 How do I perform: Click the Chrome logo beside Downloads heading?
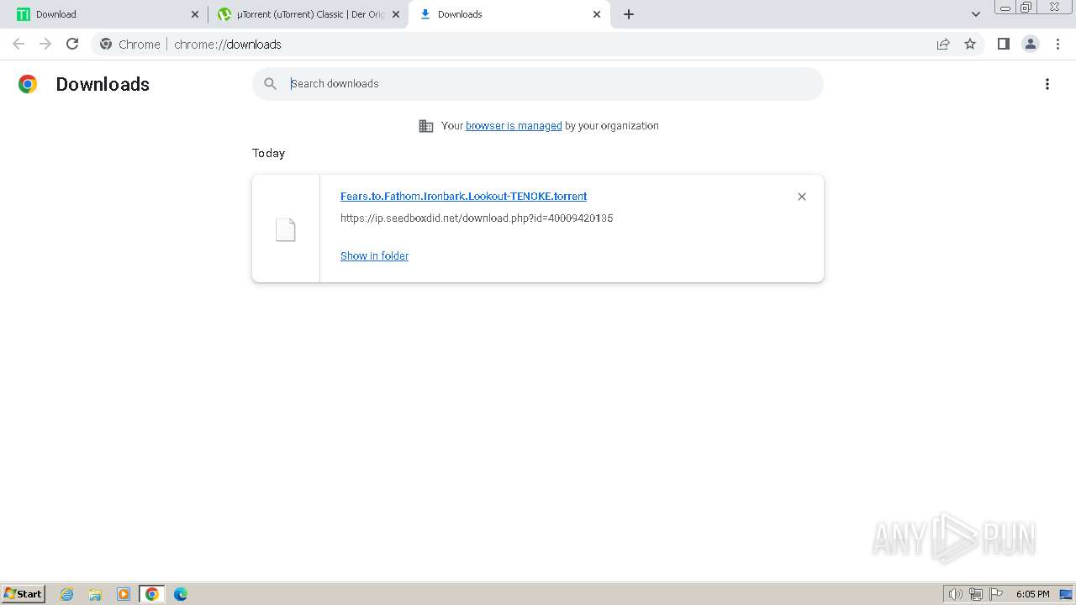[x=28, y=84]
